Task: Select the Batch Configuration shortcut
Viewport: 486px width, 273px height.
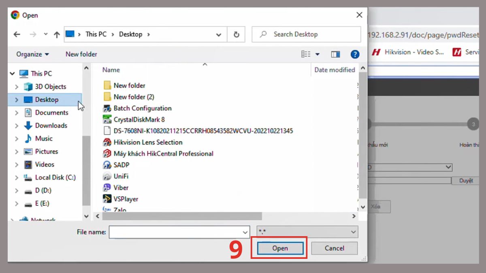Action: coord(143,108)
